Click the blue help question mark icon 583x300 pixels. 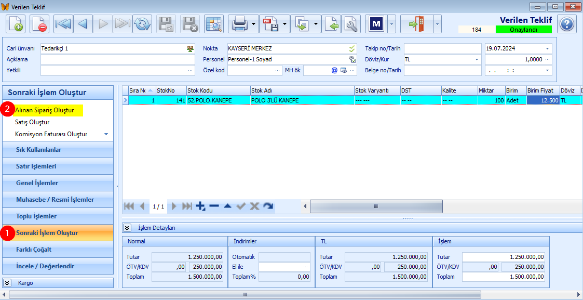coord(566,24)
